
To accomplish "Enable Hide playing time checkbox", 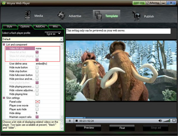I will (x=37, y=94).
